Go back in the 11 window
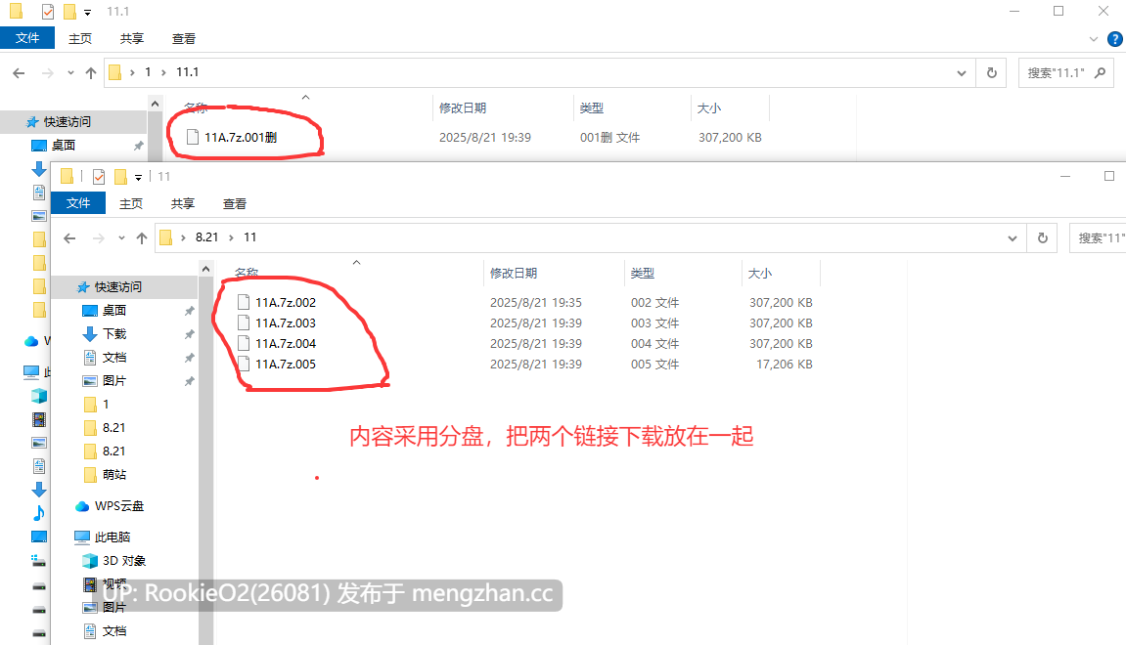The image size is (1126, 645). (x=69, y=237)
